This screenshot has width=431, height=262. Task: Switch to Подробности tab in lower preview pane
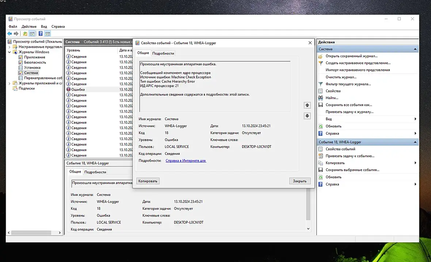pyautogui.click(x=95, y=172)
